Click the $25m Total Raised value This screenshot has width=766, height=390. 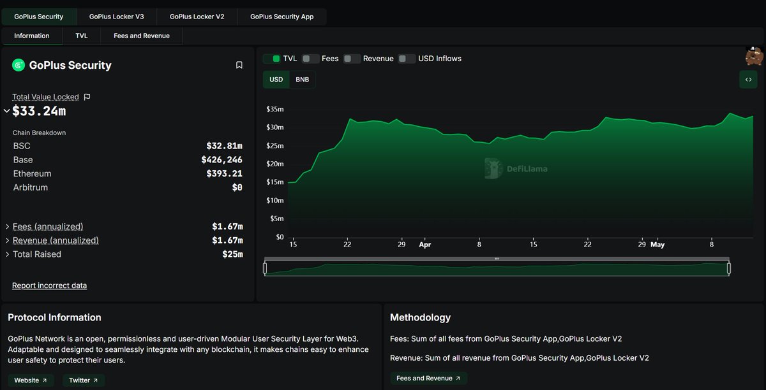pos(232,254)
